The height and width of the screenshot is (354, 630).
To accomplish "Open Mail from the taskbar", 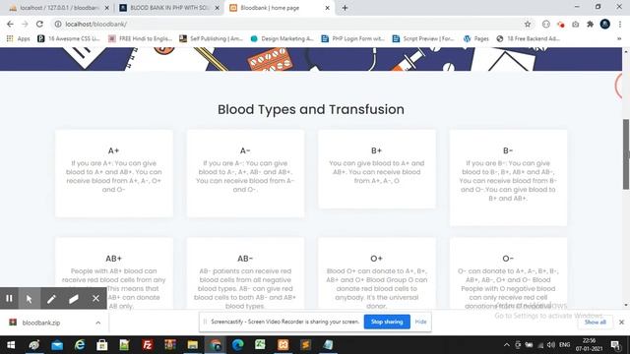I will 57,345.
